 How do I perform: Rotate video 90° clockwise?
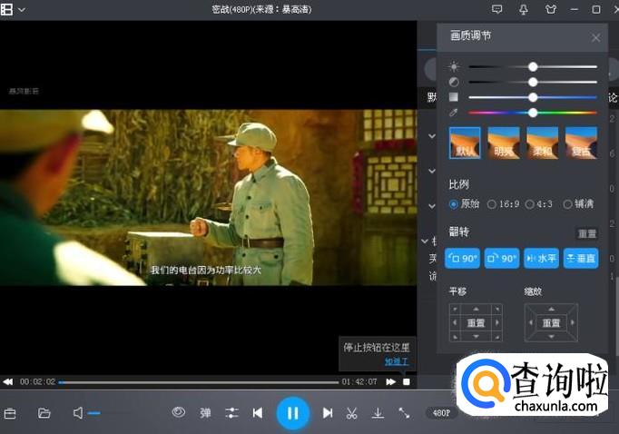tap(502, 258)
